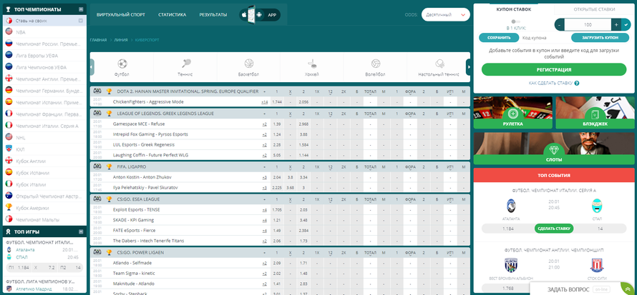
Task: Click the Apple app download icon
Action: click(244, 14)
